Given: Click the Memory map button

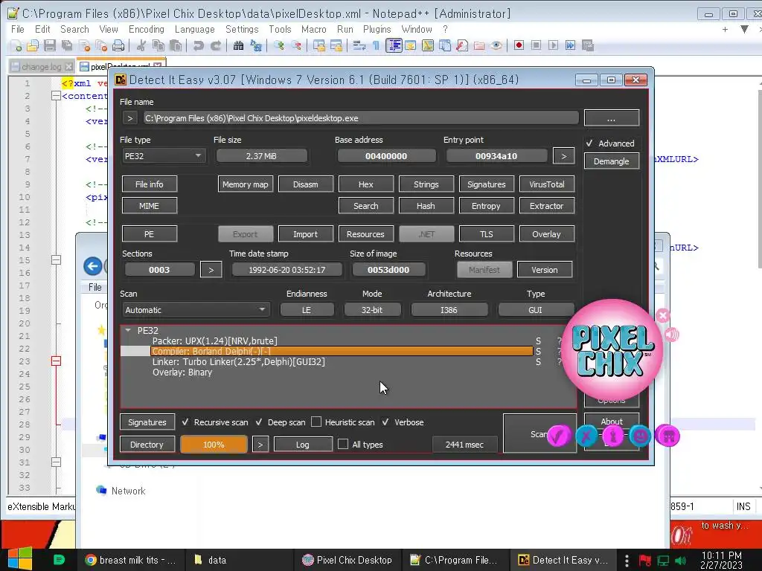Looking at the screenshot, I should pos(246,184).
